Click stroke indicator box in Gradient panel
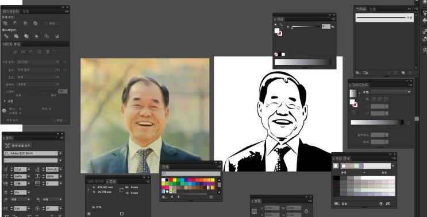The width and height of the screenshot is (427, 217). [x=355, y=104]
